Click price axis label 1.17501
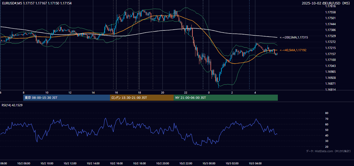This screenshot has width=354, height=166. [330, 18]
